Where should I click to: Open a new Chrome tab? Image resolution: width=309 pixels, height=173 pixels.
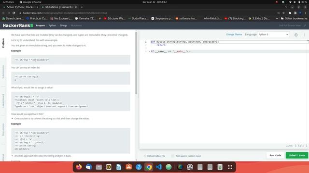point(82,7)
